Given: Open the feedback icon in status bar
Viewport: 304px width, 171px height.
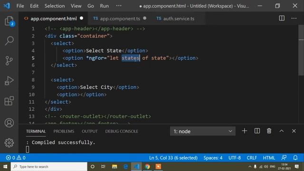Looking at the screenshot, I should coord(284,158).
